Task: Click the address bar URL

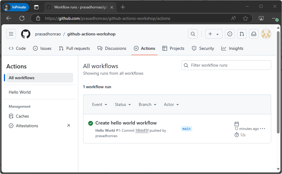Action: (107, 18)
